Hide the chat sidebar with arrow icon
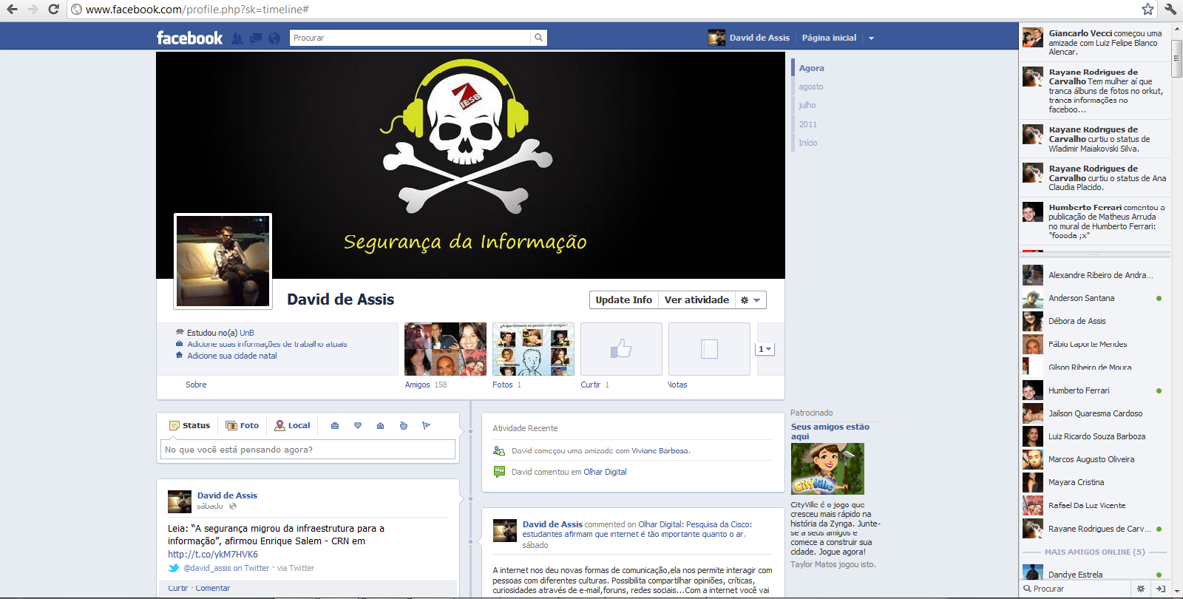Image resolution: width=1183 pixels, height=599 pixels. point(1161,589)
